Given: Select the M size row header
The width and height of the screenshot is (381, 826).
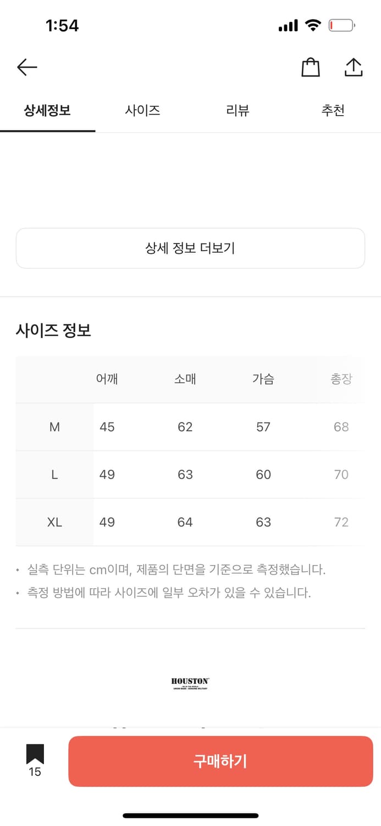Looking at the screenshot, I should tap(54, 427).
